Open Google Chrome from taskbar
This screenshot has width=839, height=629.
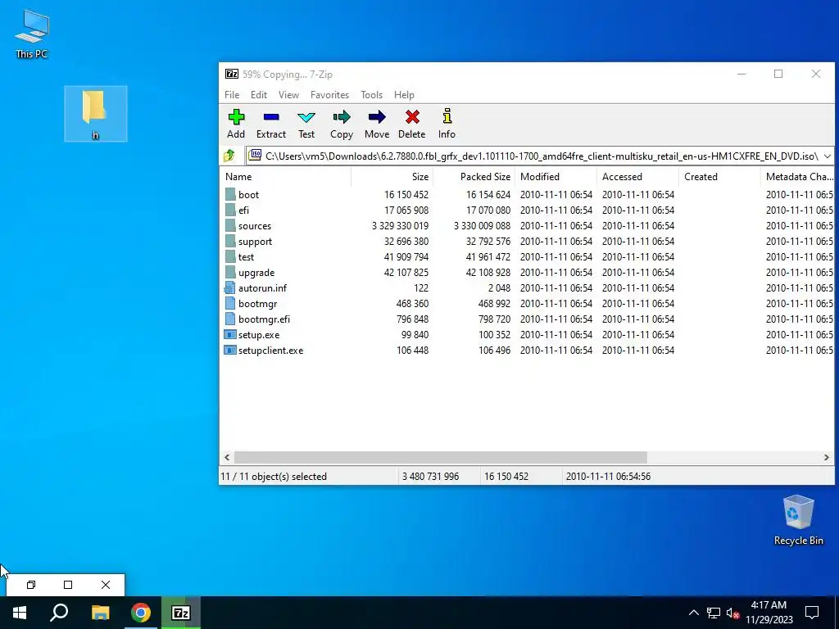tap(141, 613)
